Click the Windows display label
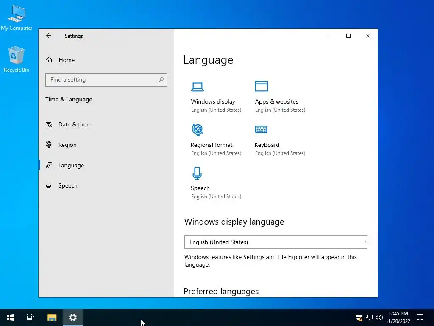Screen dimensions: 434x326 (x=213, y=102)
